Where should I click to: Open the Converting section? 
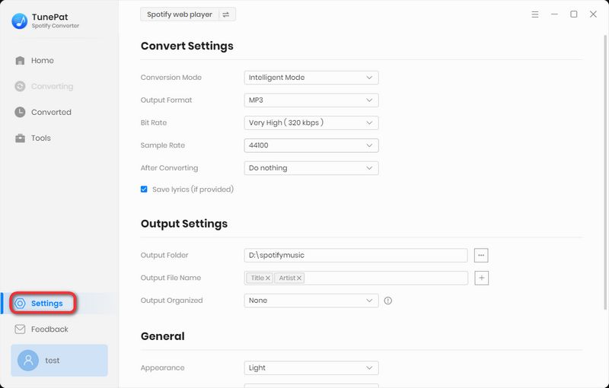(x=44, y=86)
